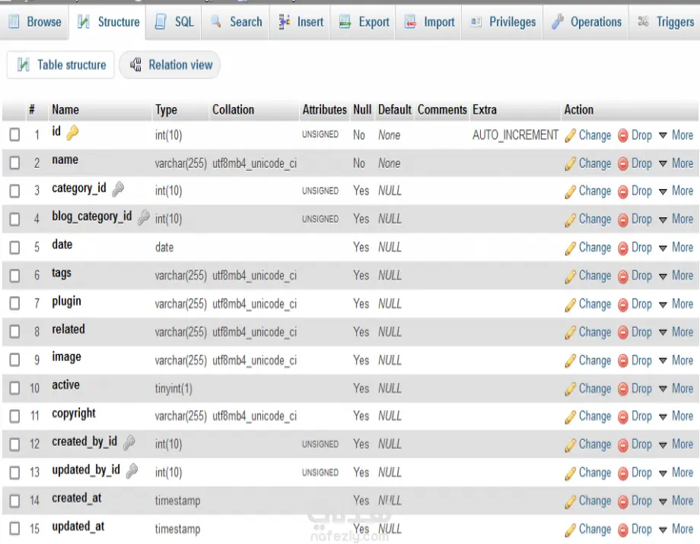
Task: Click Change link for created_by_id column
Action: tap(595, 444)
